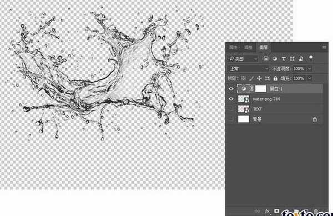Filter layers by adjustment layer icon
This screenshot has width=333, height=216.
pyautogui.click(x=275, y=59)
